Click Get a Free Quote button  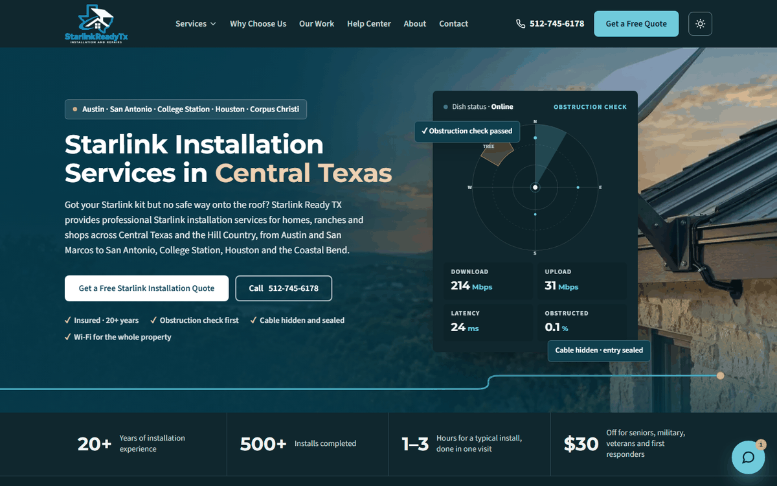[636, 23]
